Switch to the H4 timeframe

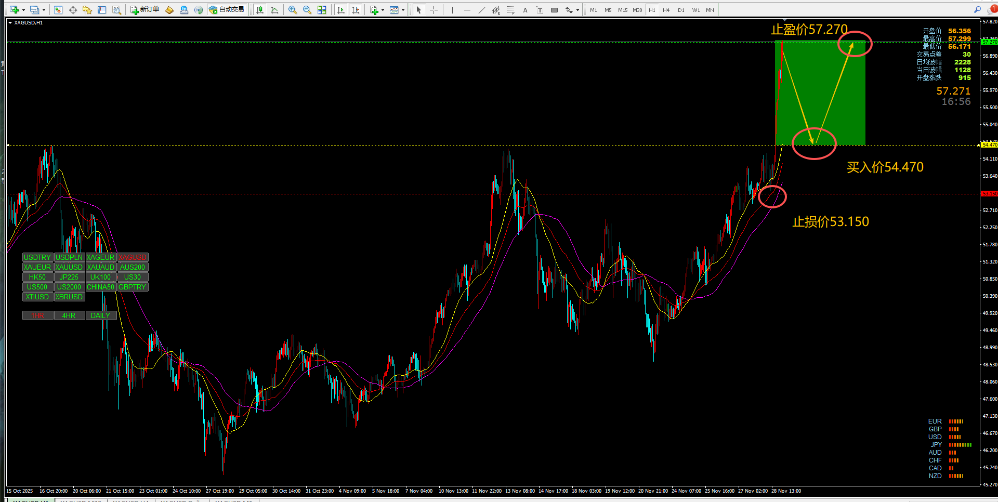(666, 10)
